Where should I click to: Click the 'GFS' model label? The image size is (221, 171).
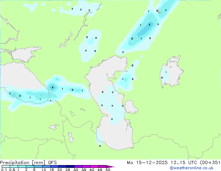[52, 163]
